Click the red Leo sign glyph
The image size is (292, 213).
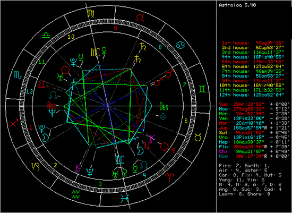click(x=140, y=18)
